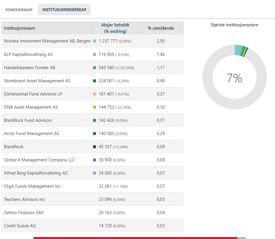The image size is (275, 239).
Task: Select Storebrand Asset Management AS name
Action: click(x=37, y=81)
